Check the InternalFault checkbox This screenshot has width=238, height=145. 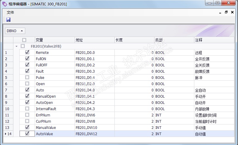(x=27, y=109)
